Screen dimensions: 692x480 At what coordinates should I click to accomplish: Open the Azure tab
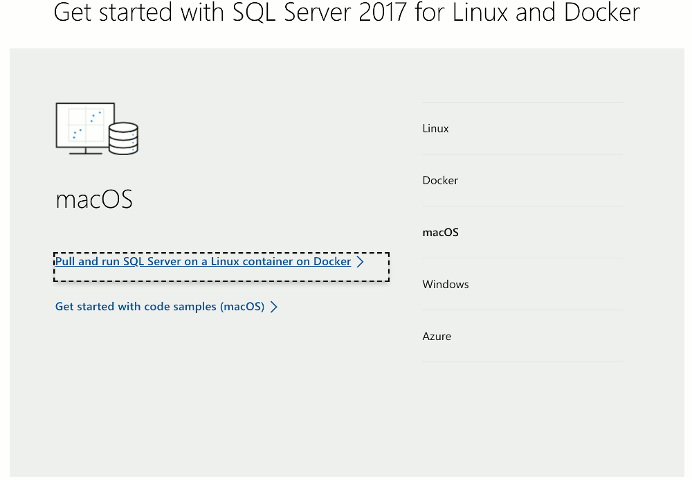[x=522, y=337]
